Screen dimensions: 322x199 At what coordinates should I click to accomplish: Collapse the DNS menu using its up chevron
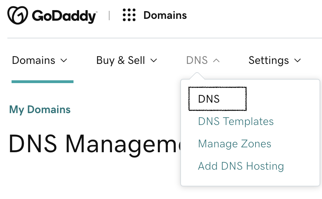click(216, 60)
